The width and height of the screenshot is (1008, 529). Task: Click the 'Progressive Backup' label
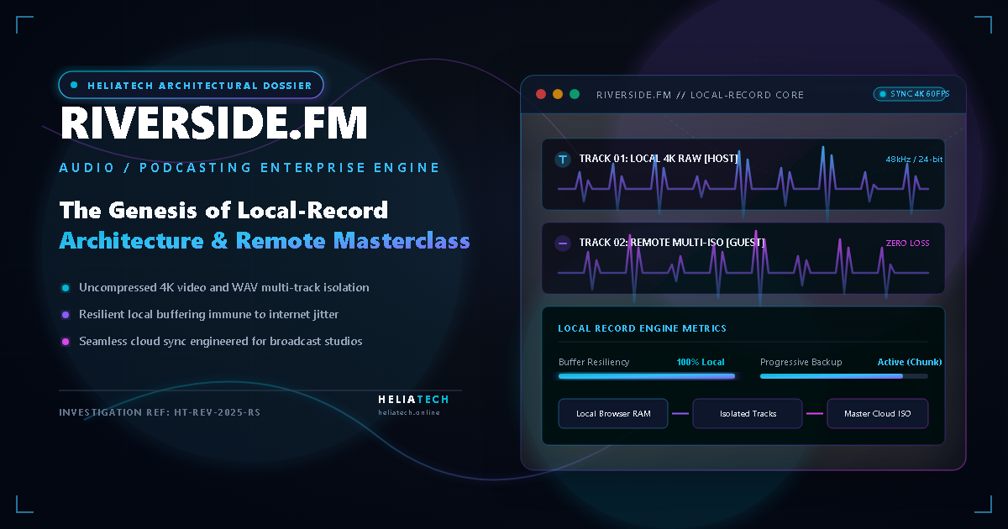[801, 362]
